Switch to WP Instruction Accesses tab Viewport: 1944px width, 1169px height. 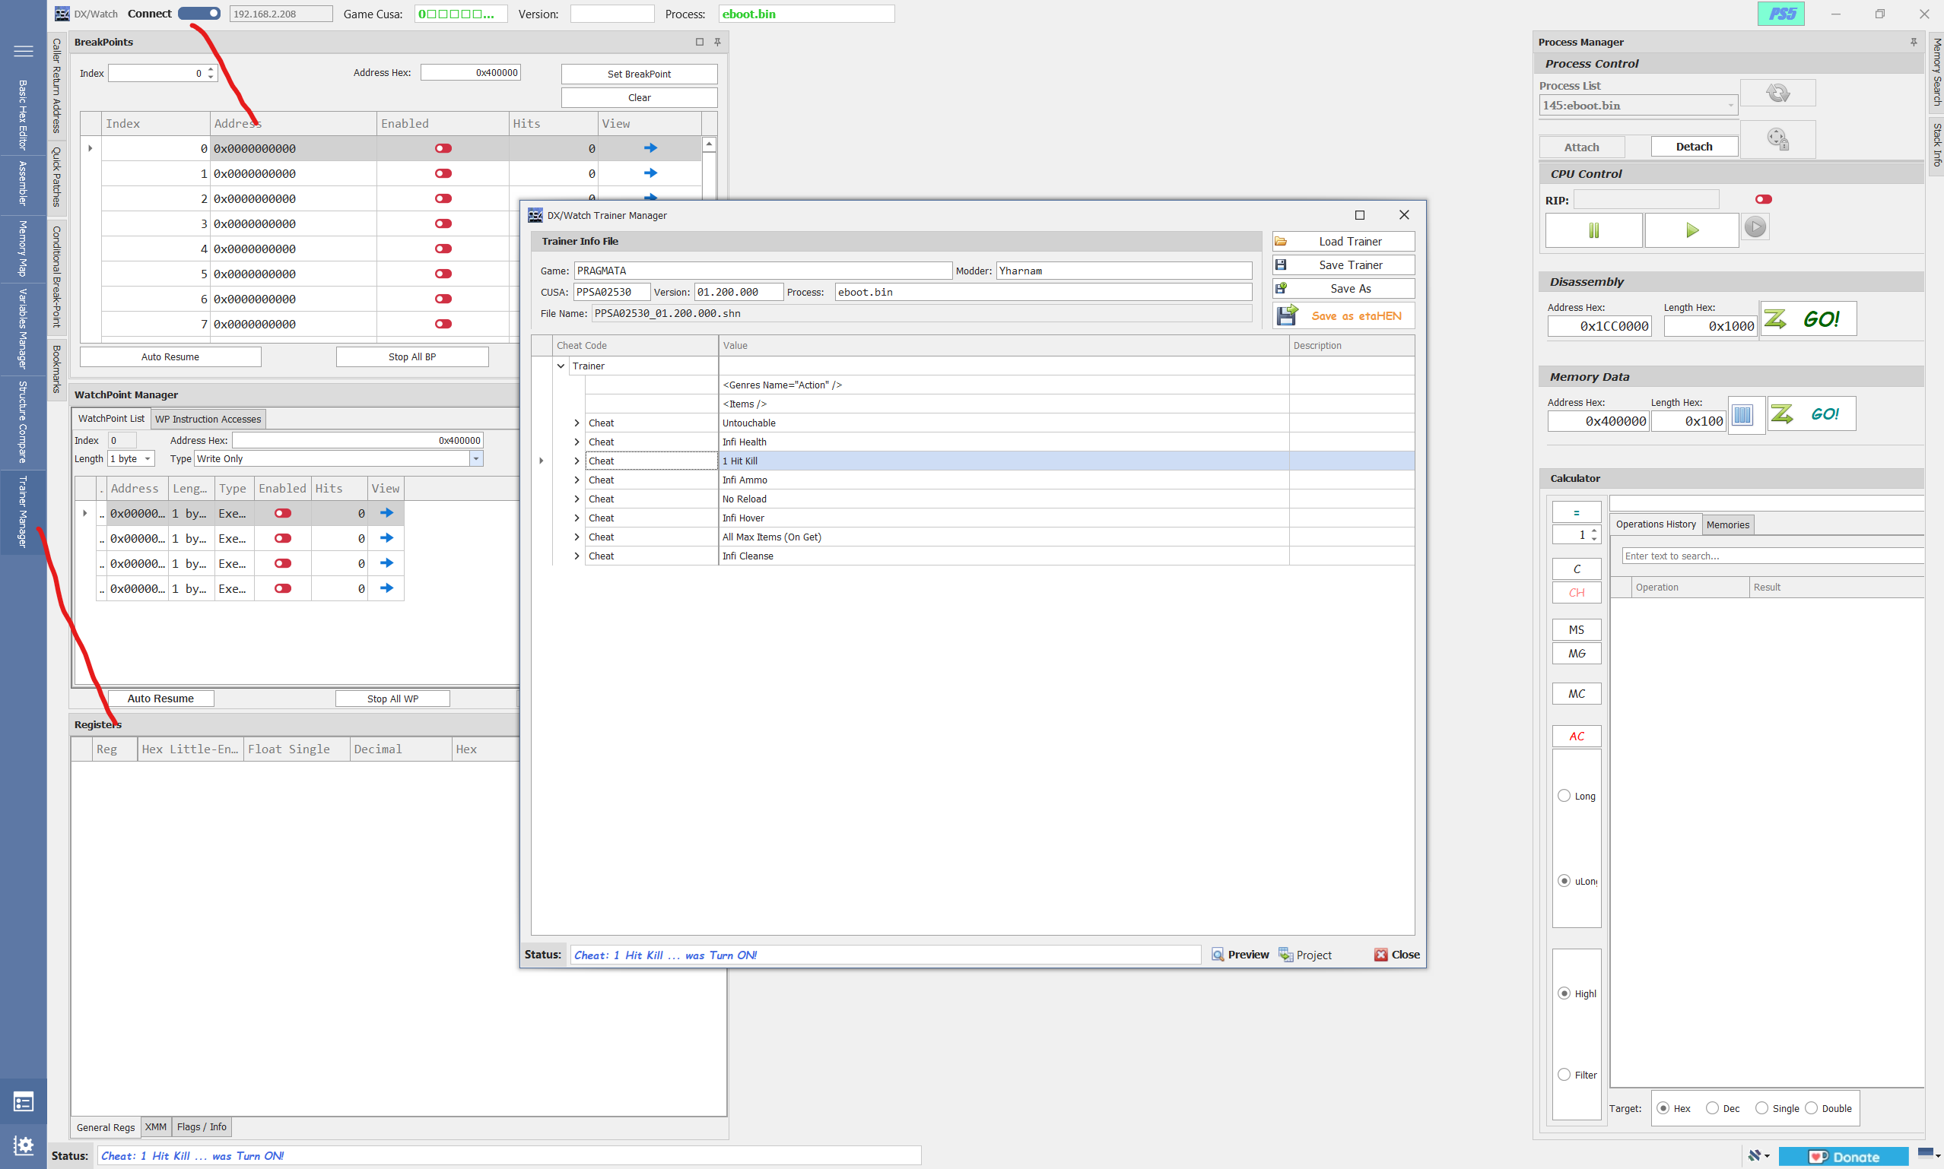pos(208,419)
